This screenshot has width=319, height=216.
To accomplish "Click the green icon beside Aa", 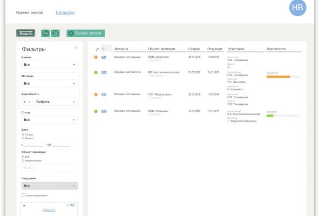I will pyautogui.click(x=56, y=33).
